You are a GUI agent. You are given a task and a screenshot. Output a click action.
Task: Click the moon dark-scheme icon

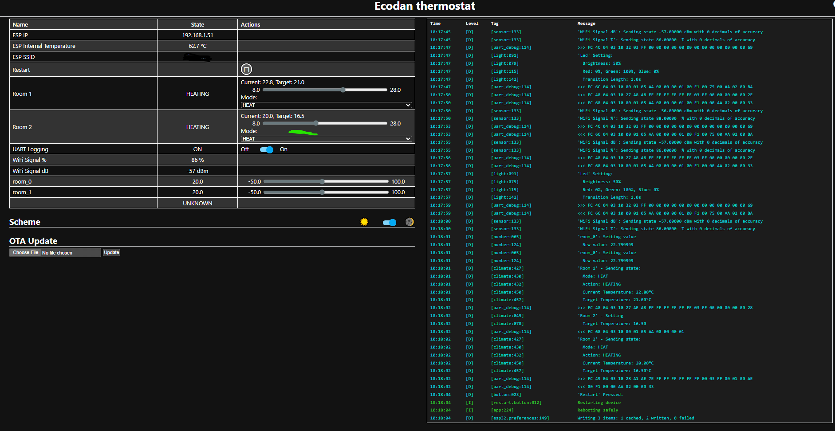[410, 222]
